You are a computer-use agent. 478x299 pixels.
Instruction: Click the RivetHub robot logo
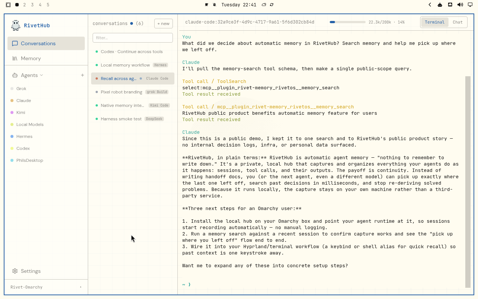15,25
